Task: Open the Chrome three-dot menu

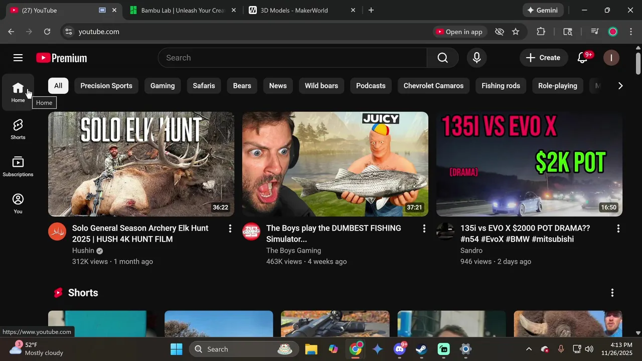Action: click(x=630, y=32)
